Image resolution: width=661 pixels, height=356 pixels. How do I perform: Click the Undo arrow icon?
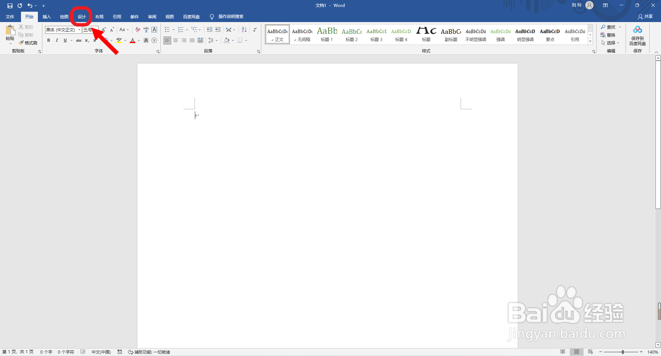click(30, 6)
